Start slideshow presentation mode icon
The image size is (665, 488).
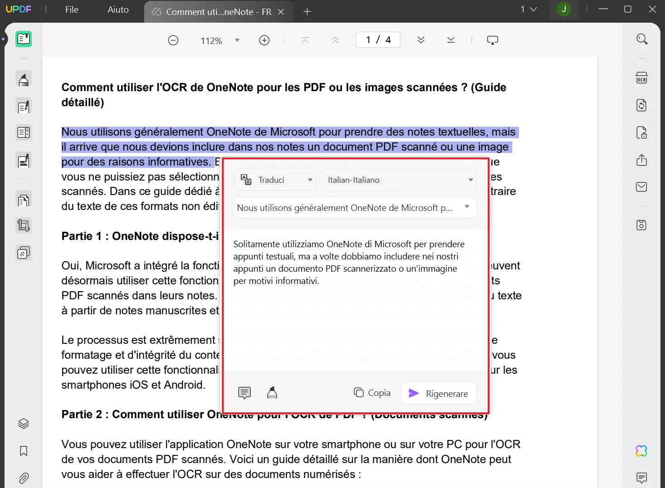point(493,40)
